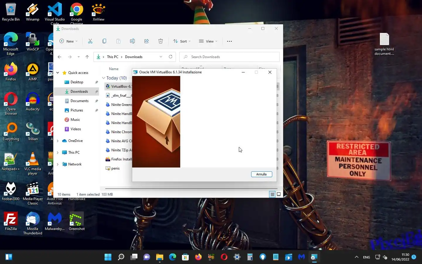Switch to large thumbnails view in status bar

(x=279, y=194)
